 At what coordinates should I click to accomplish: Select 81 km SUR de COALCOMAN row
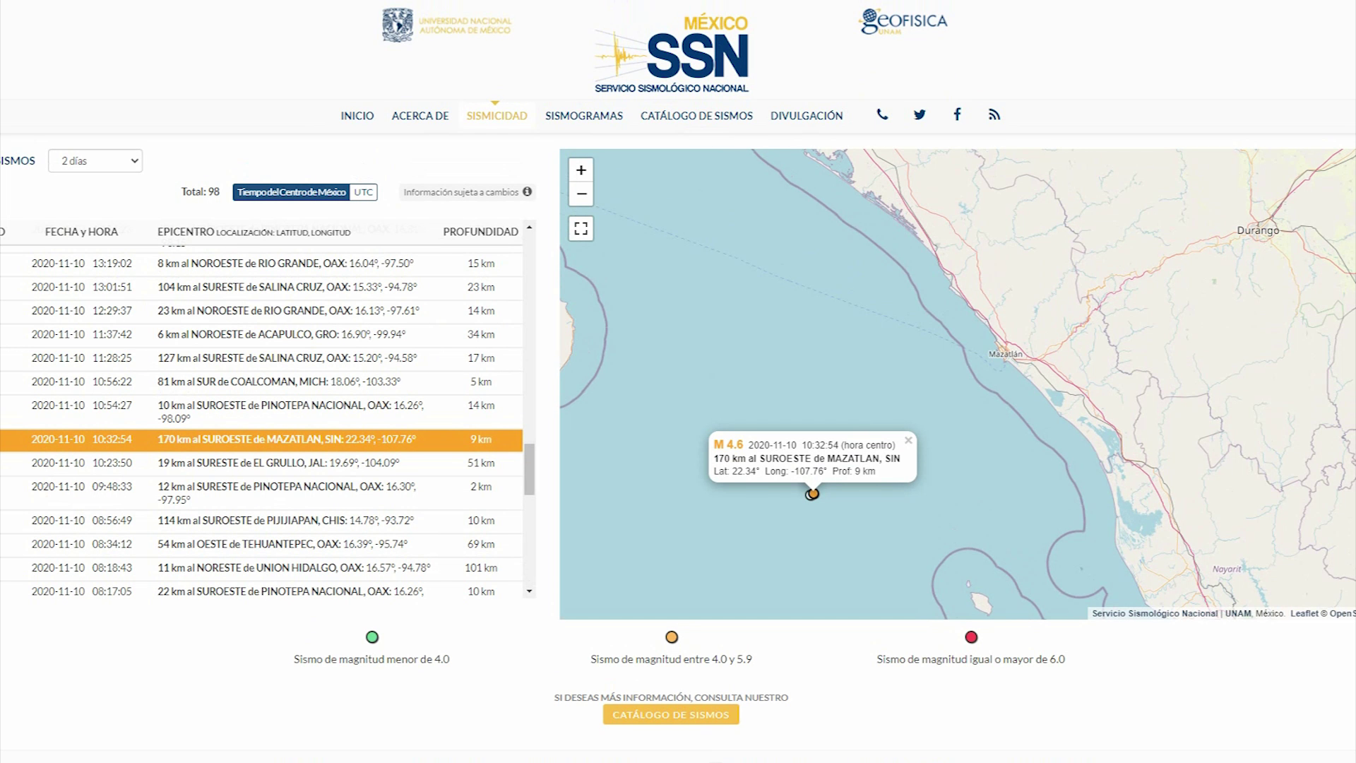coord(261,382)
